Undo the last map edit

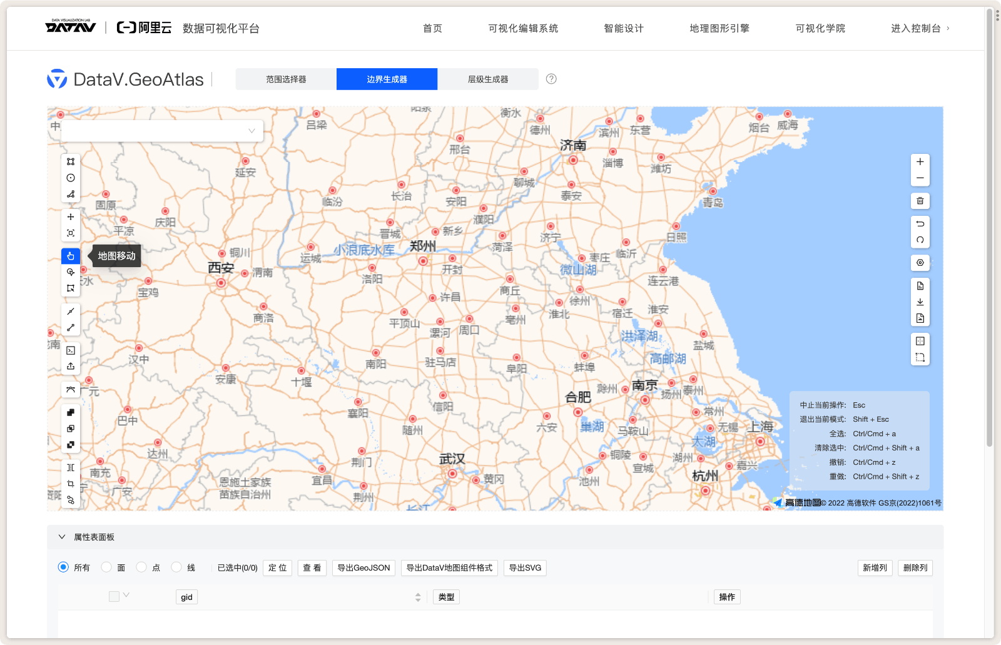[920, 223]
